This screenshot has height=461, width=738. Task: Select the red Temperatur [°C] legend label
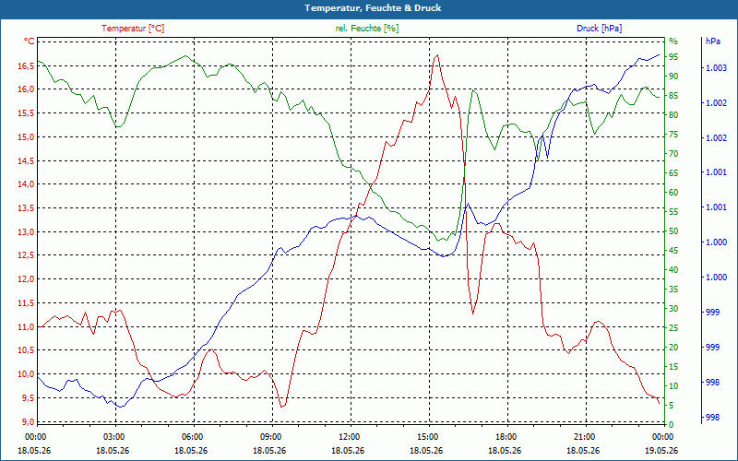point(133,29)
